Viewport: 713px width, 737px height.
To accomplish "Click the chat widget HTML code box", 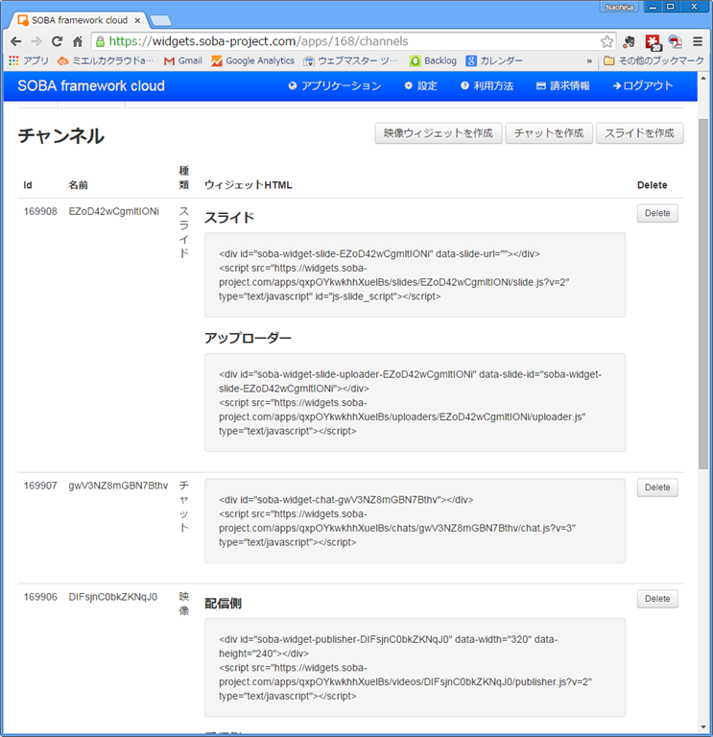I will (x=415, y=521).
